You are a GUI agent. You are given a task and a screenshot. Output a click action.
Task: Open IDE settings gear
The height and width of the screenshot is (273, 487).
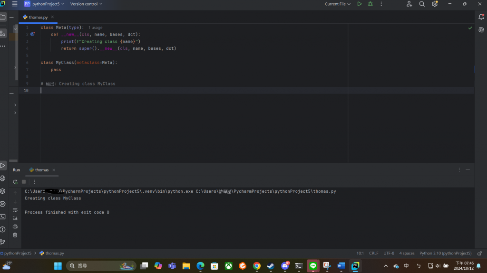click(x=435, y=4)
